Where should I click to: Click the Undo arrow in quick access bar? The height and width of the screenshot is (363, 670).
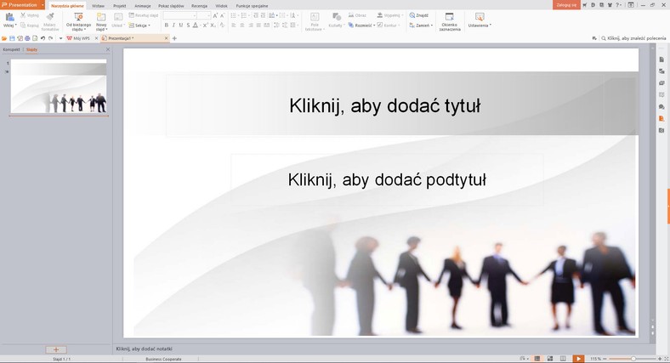42,38
